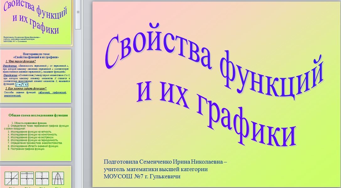Viewport: 341px width, 188px height.
Task: Click the heading 2. Как можно задать функцию?
Action: coord(26,89)
